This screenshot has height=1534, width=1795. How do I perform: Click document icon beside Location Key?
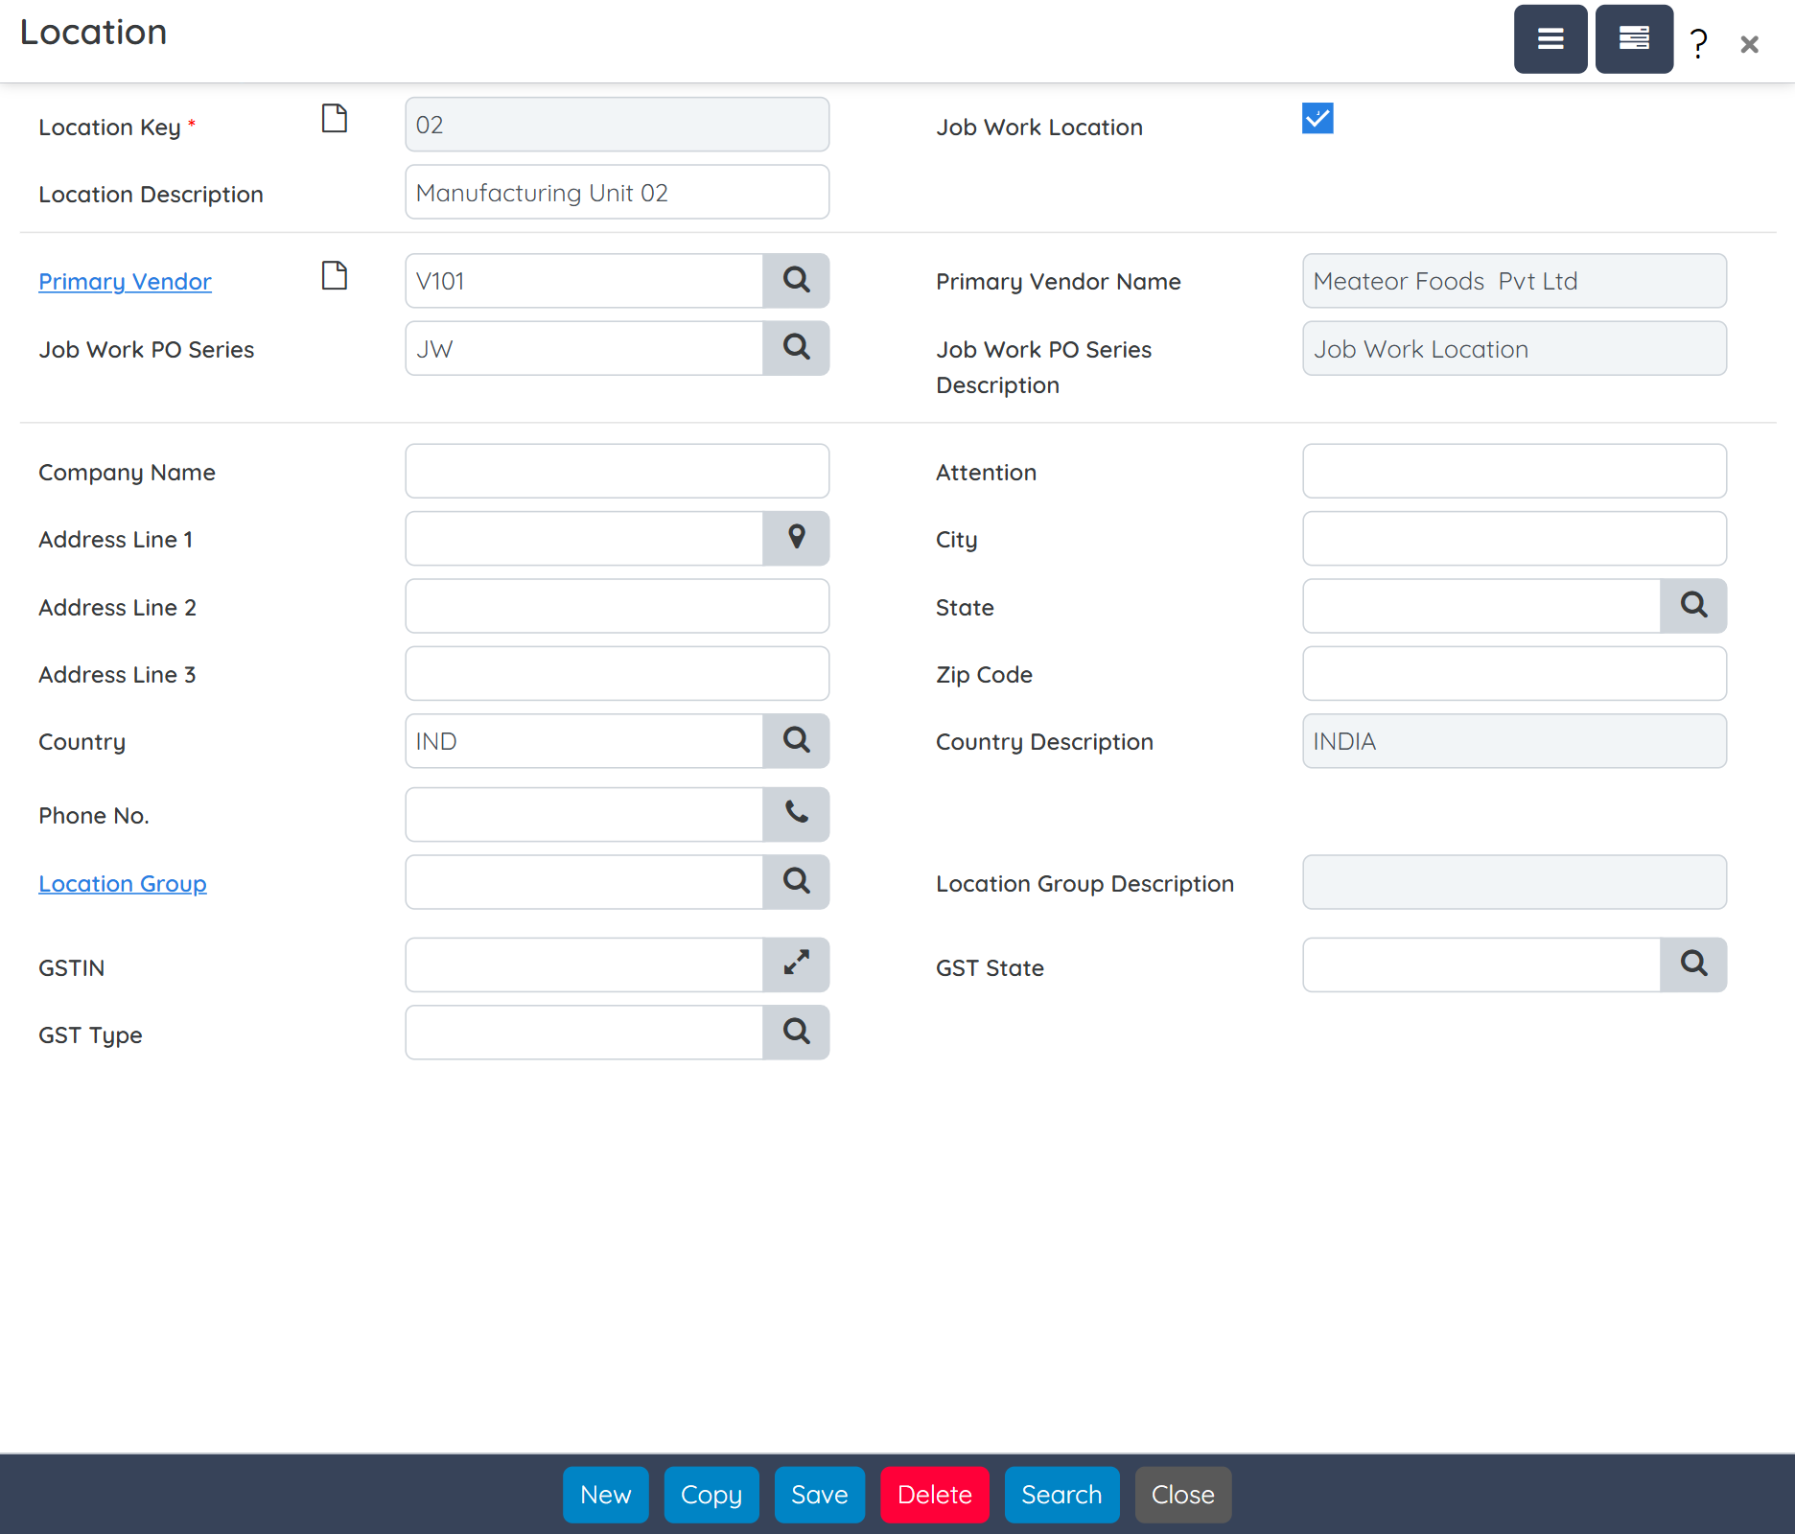[x=335, y=119]
